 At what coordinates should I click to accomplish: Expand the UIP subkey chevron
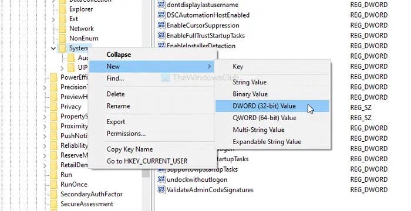[x=62, y=69]
